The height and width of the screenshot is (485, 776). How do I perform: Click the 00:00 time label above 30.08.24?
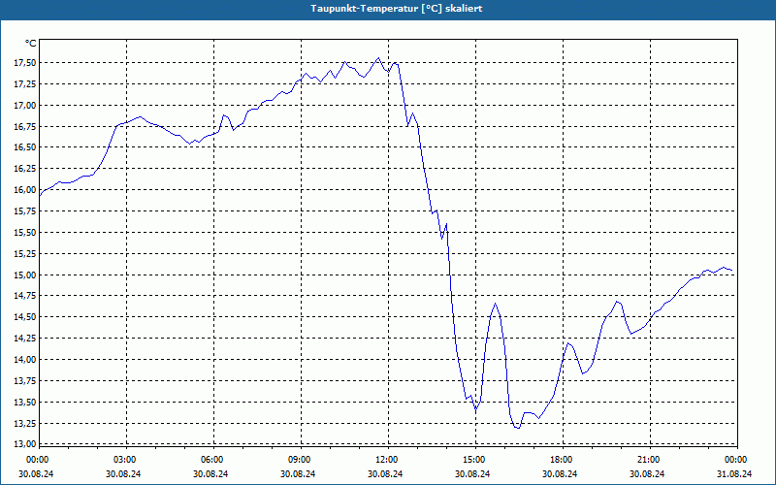[37, 460]
